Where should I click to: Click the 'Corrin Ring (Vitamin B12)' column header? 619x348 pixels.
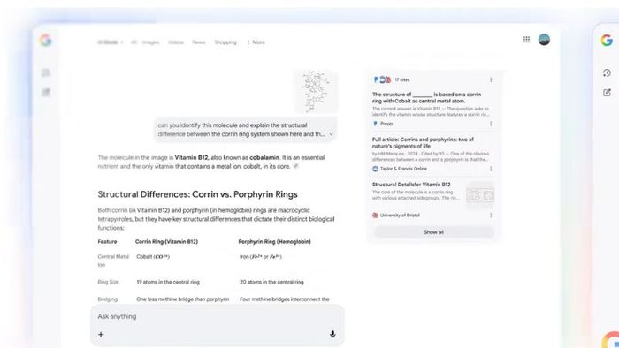pos(166,242)
